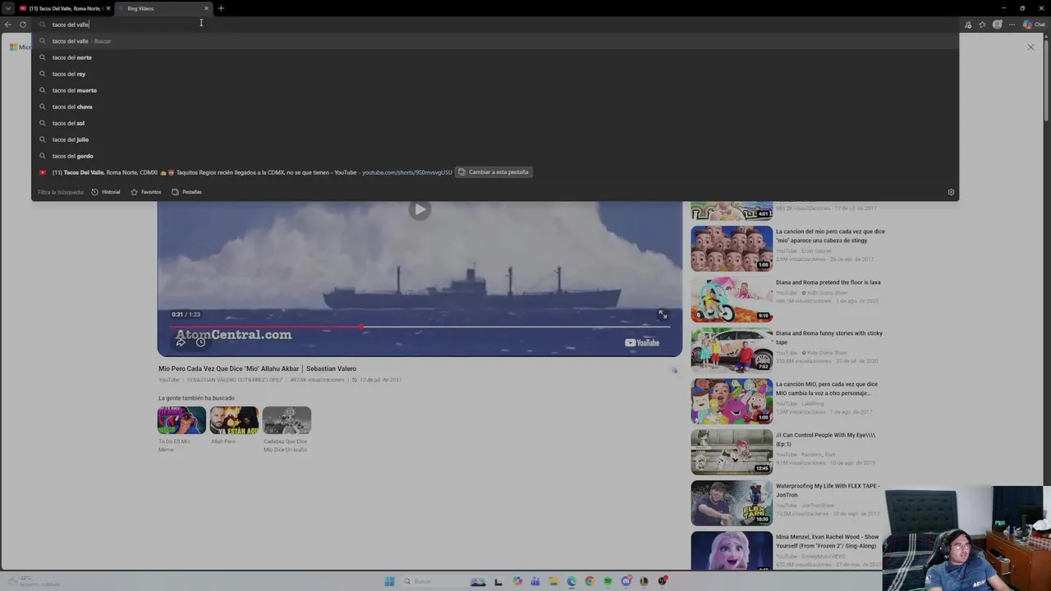Open the tab actions menu chevron
Viewport: 1051px width, 591px height.
[x=7, y=8]
